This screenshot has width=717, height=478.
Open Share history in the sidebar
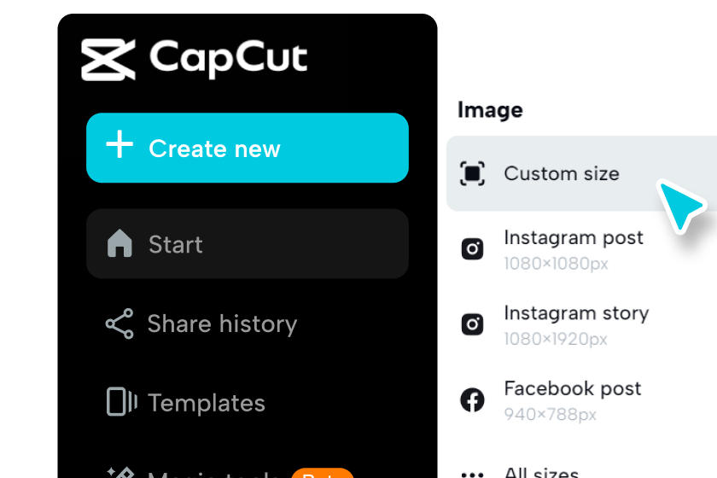coord(248,324)
